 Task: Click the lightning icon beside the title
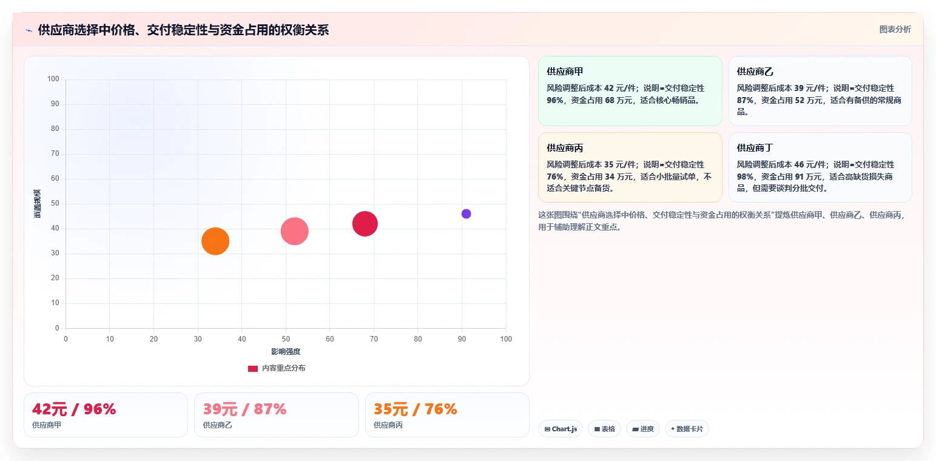click(29, 30)
